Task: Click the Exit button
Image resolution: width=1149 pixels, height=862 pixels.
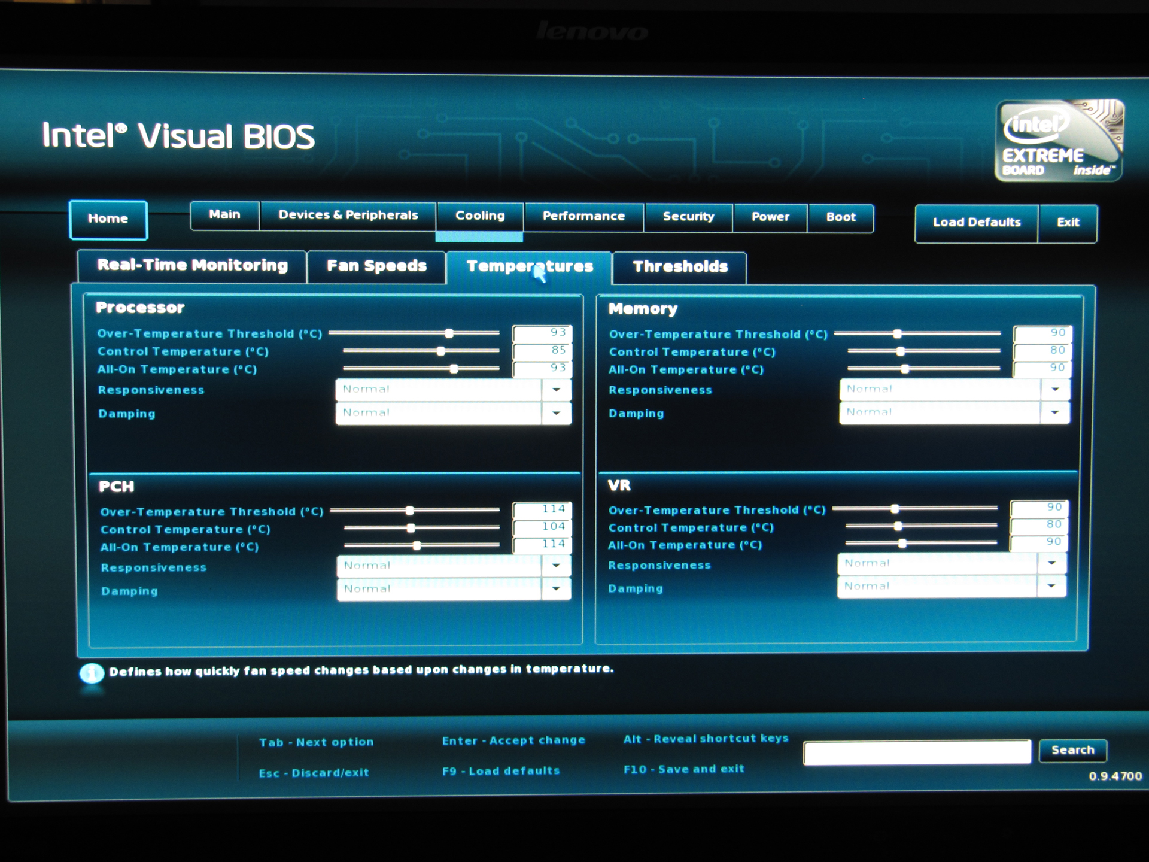Action: point(1068,223)
